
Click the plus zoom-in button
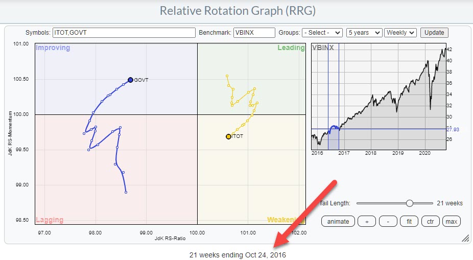[366, 221]
